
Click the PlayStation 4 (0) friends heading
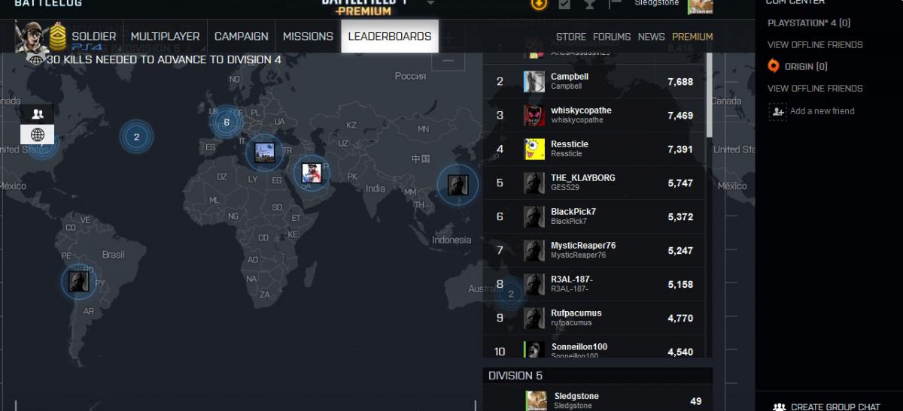[x=809, y=23]
